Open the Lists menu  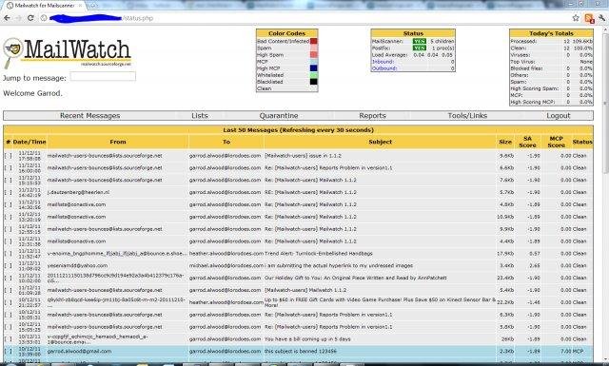[200, 116]
